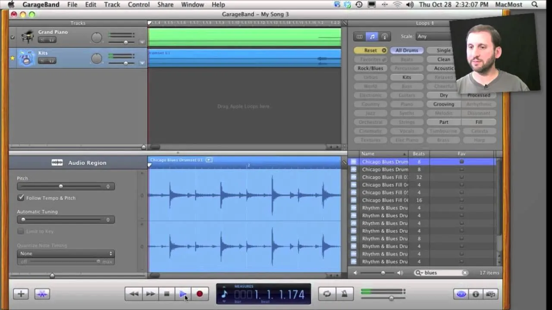Stop playback with the stop button
Screen dimensions: 552x310
[x=166, y=294]
